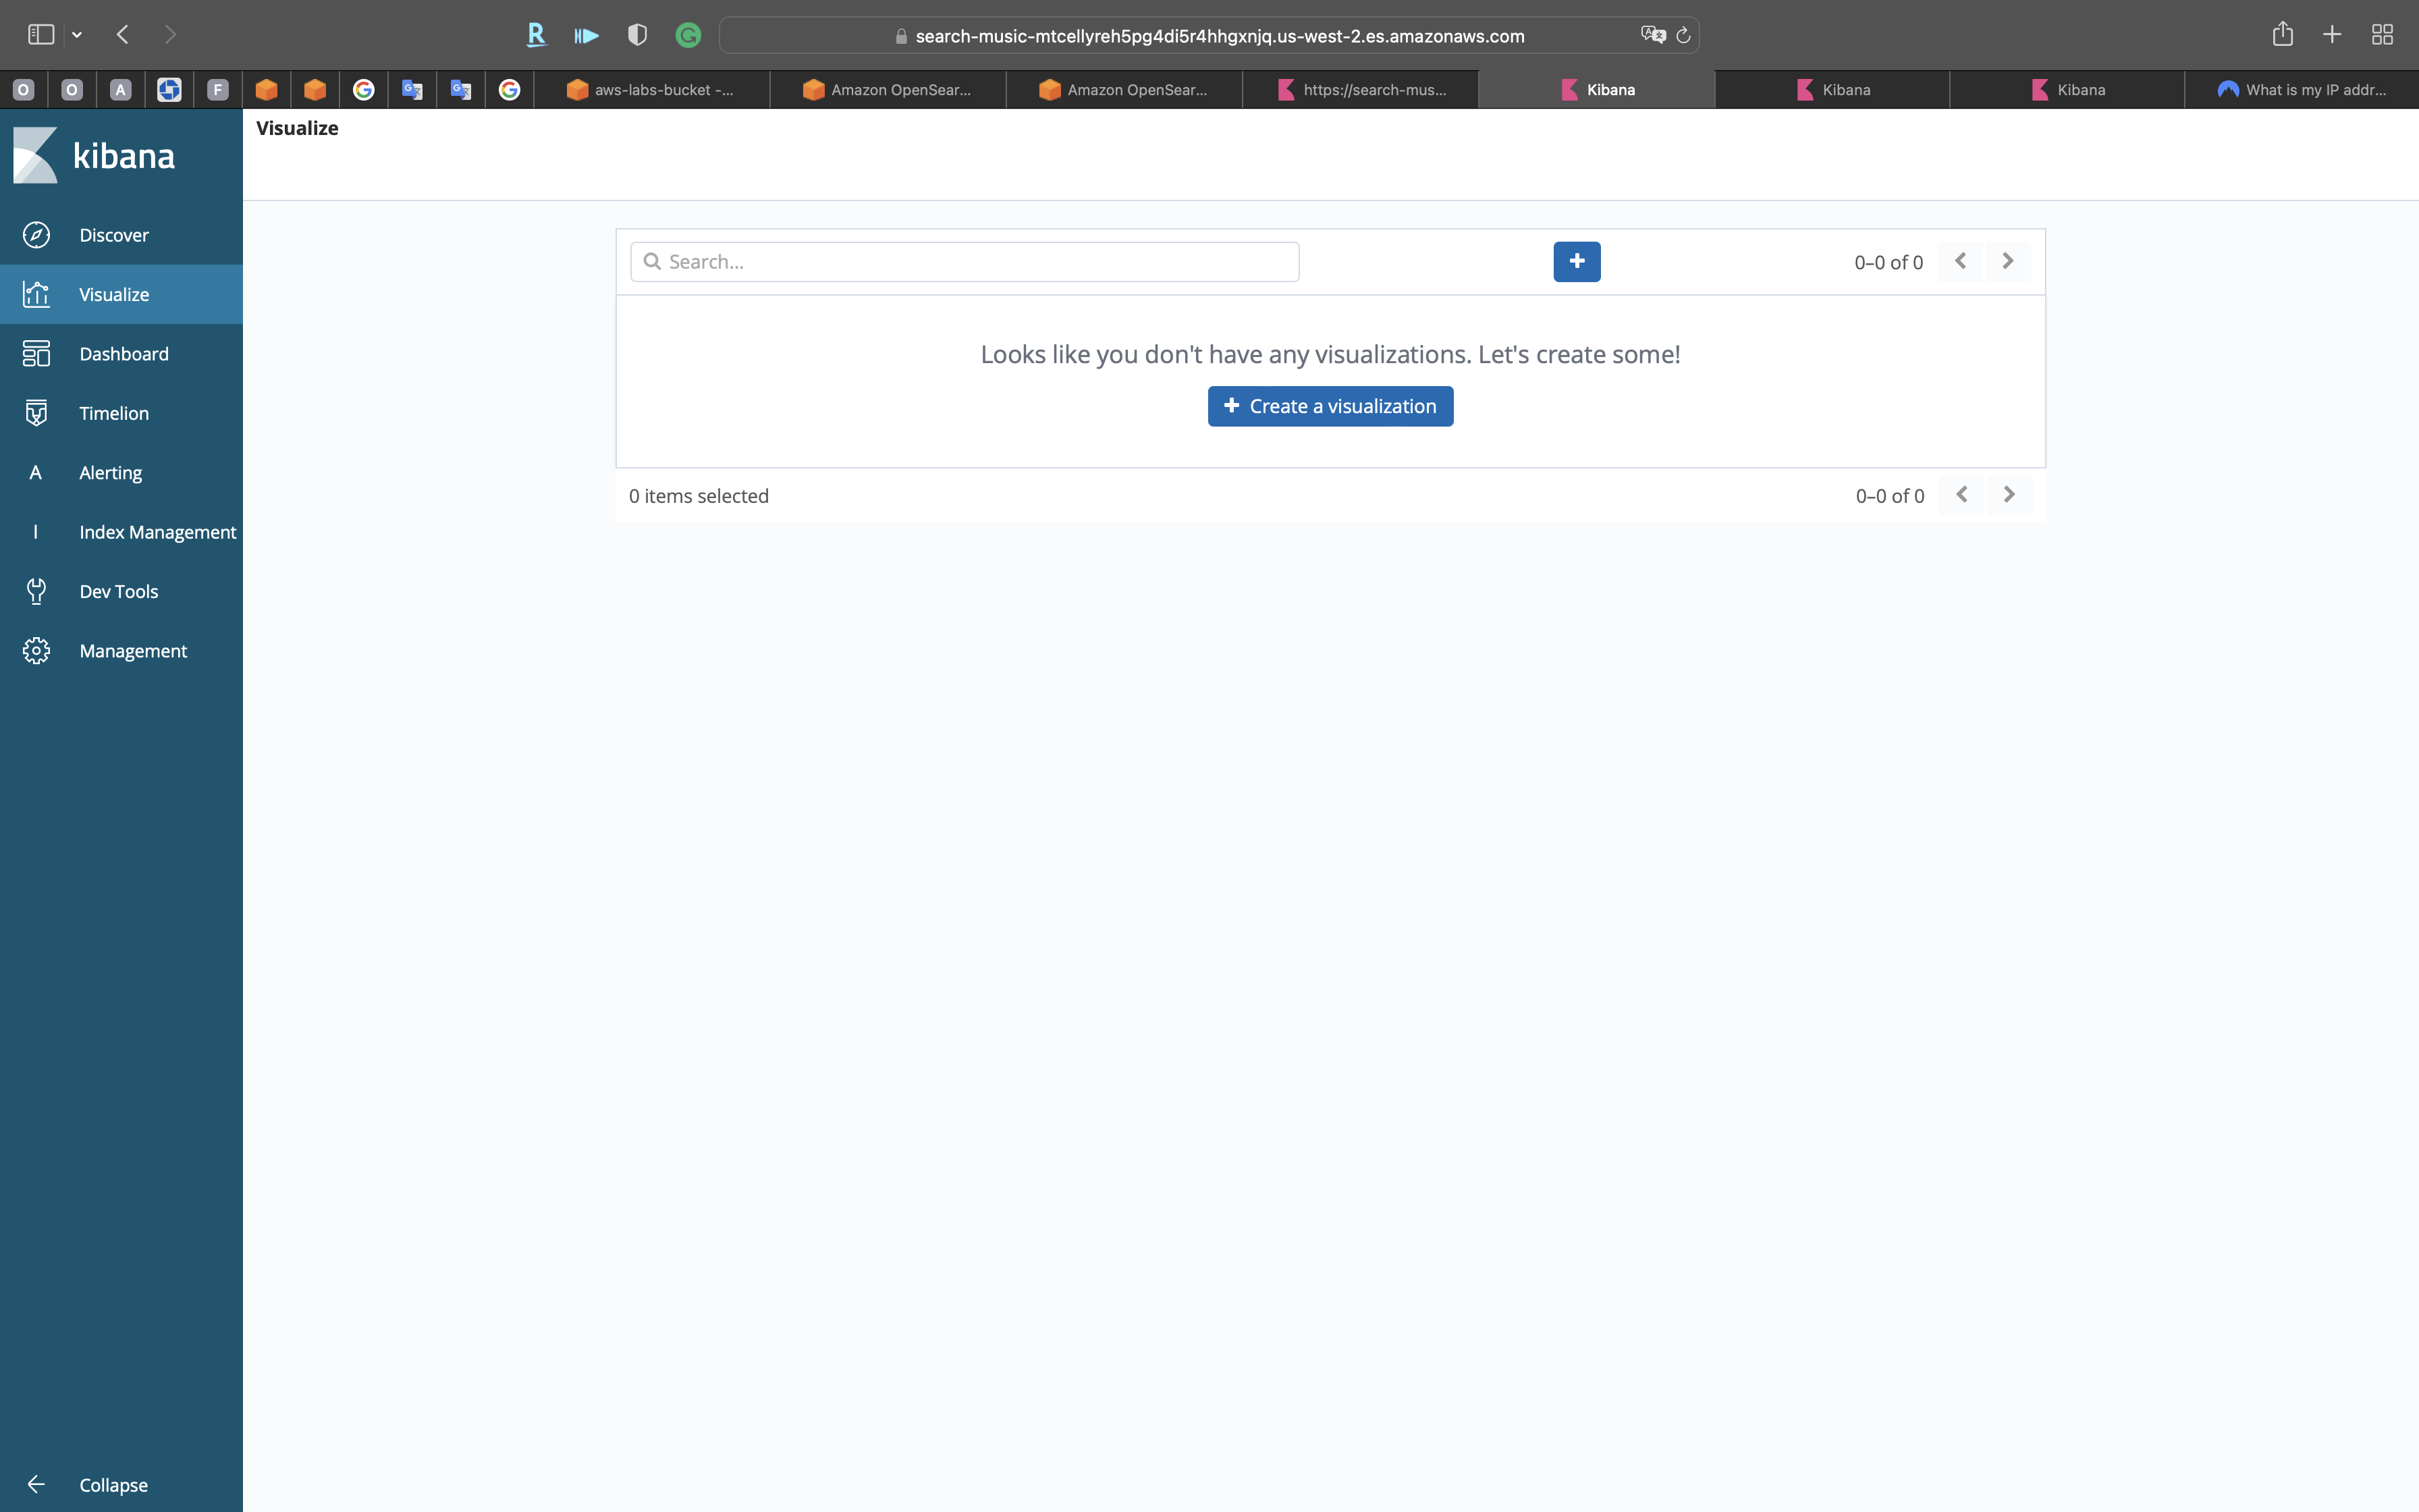The image size is (2419, 1512).
Task: Open Dev Tools wrench icon
Action: tap(36, 591)
